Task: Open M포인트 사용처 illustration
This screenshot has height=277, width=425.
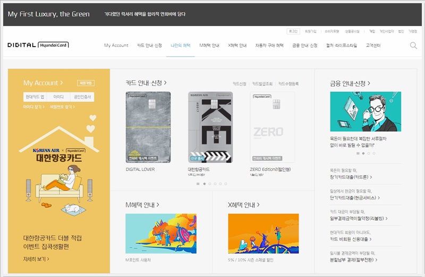Action: [x=161, y=233]
